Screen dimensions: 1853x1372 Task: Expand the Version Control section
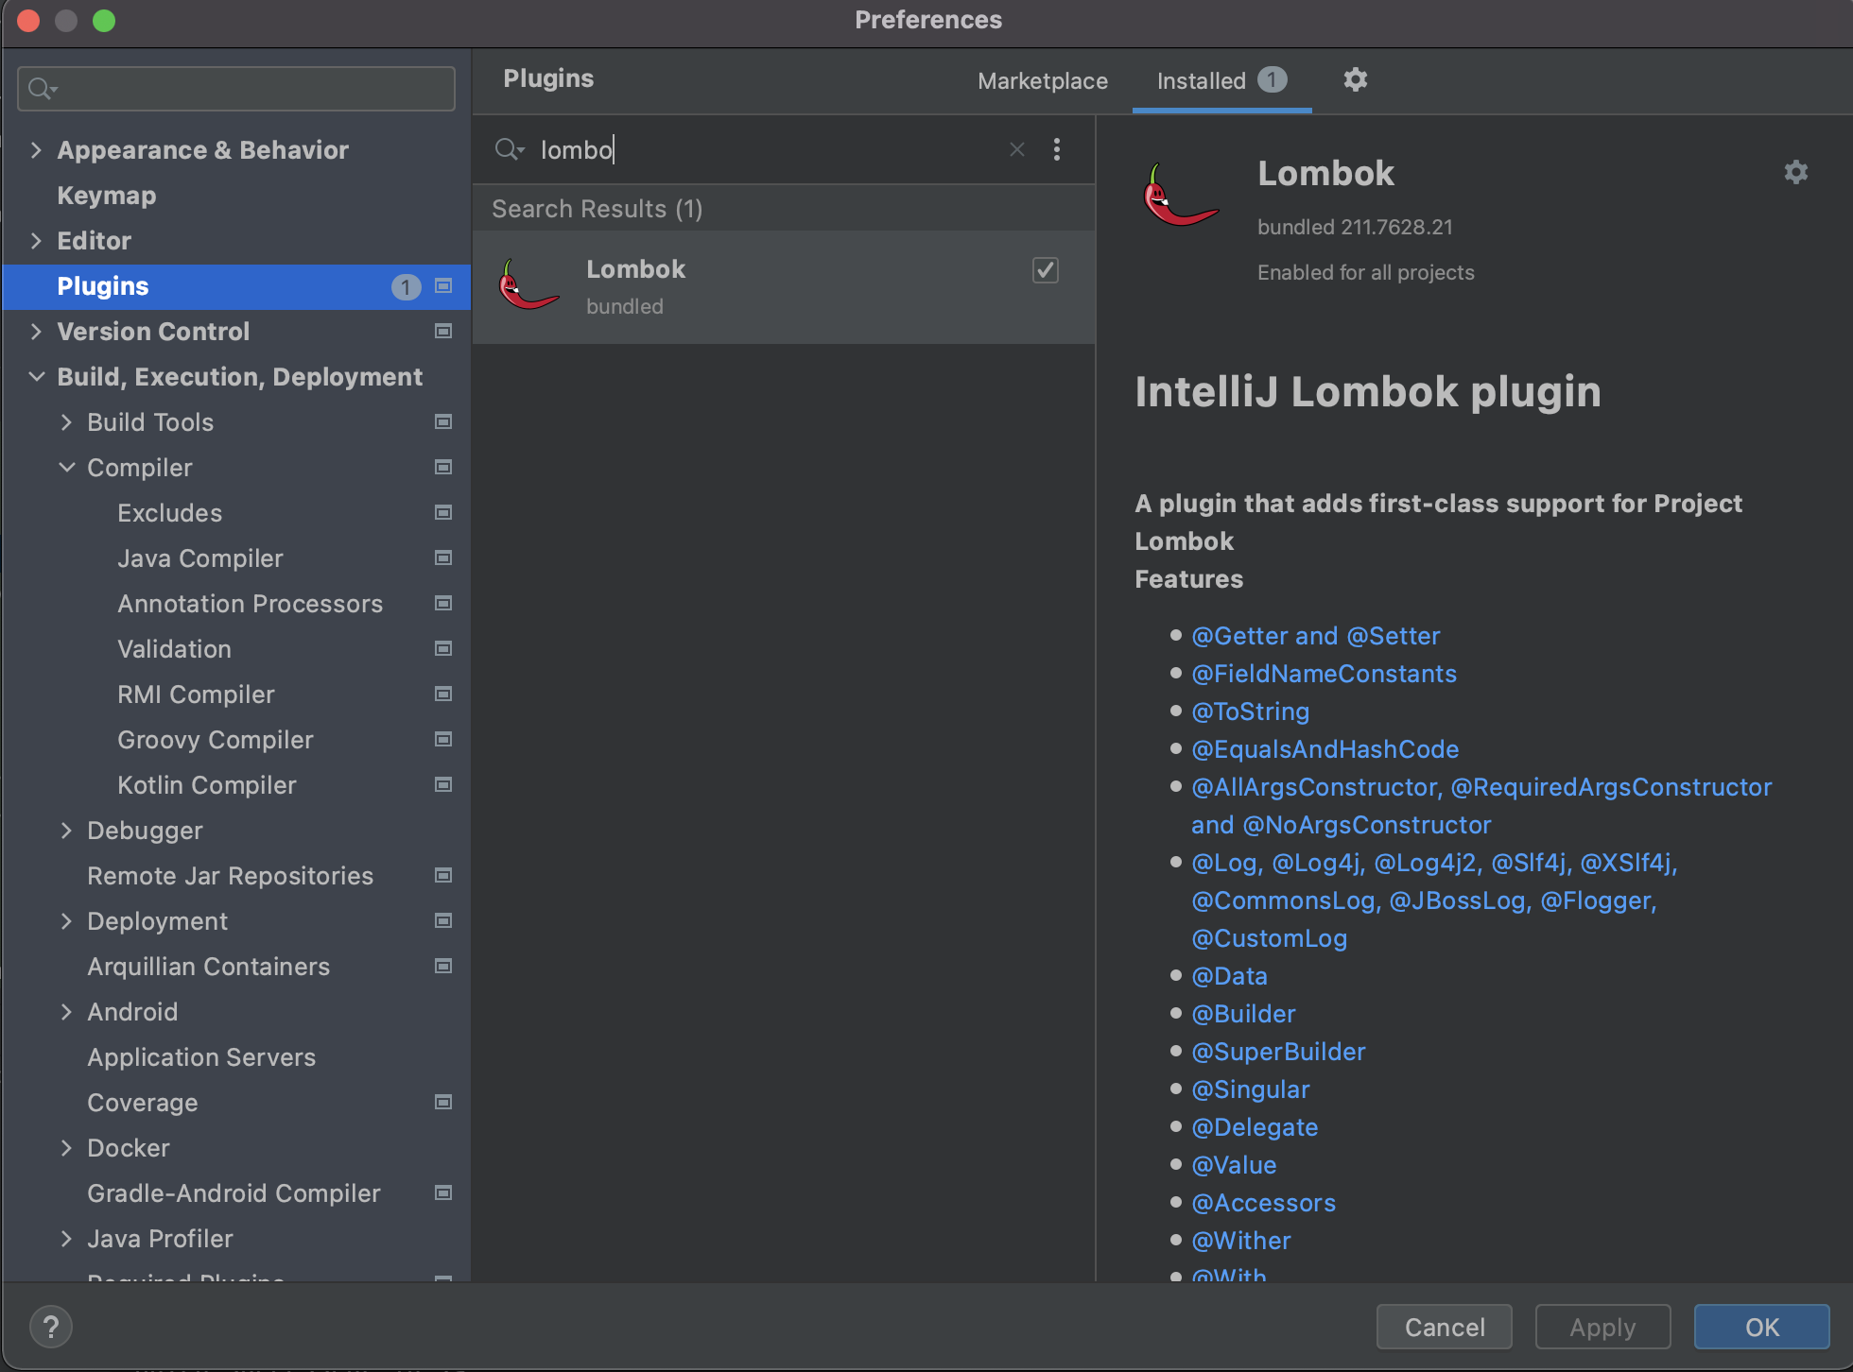(x=36, y=331)
